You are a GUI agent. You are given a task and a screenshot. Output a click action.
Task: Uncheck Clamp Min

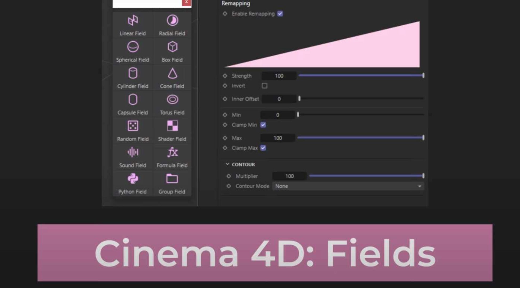[x=263, y=125]
